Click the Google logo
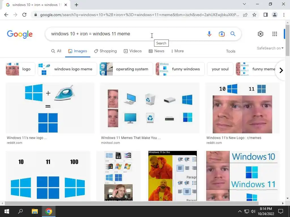The height and width of the screenshot is (217, 290). click(20, 34)
